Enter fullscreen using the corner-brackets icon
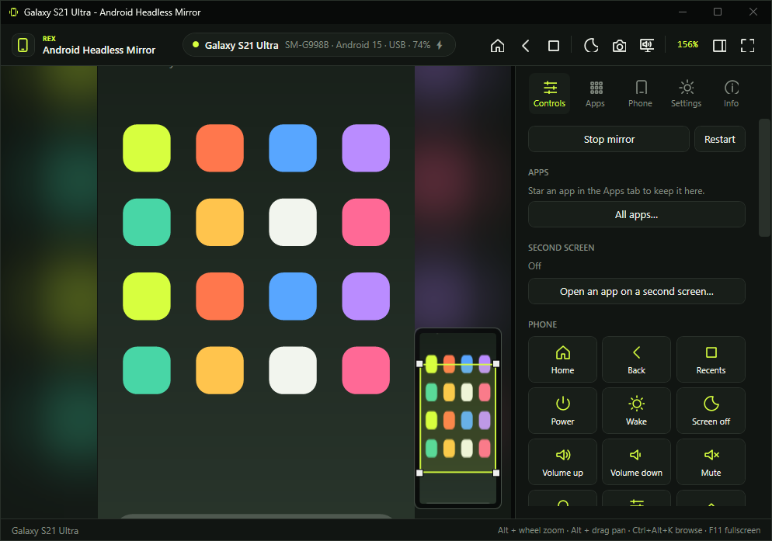The height and width of the screenshot is (541, 772). pyautogui.click(x=747, y=45)
